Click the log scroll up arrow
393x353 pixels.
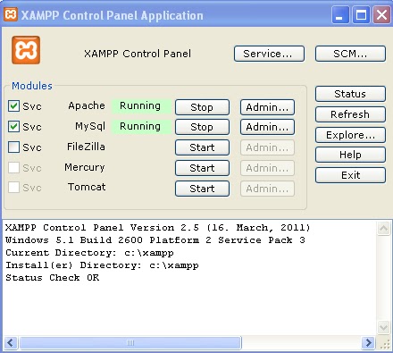[x=383, y=229]
